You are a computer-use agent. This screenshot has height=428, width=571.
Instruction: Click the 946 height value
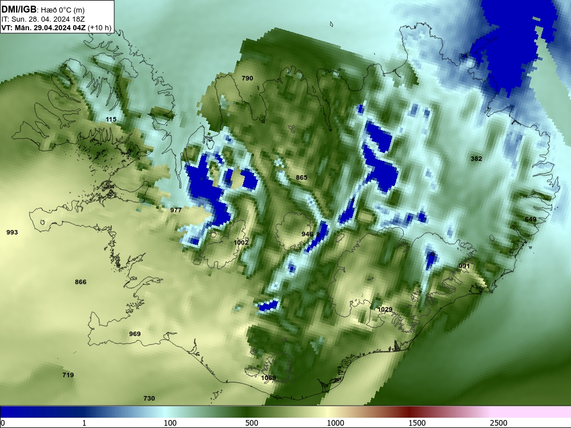(x=307, y=234)
